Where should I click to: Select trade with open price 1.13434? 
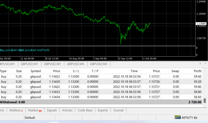(x=101, y=97)
